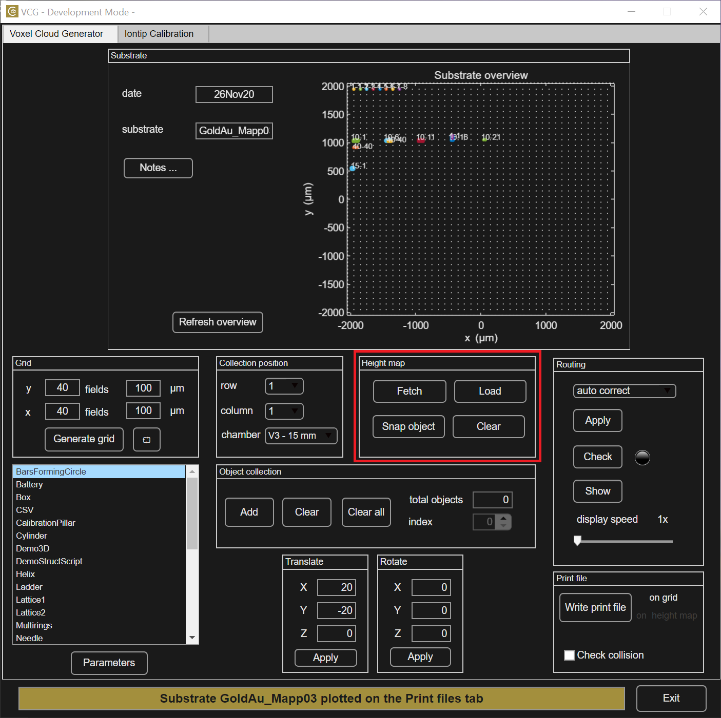Select the Voxel Cloud Generator tab

click(x=56, y=34)
